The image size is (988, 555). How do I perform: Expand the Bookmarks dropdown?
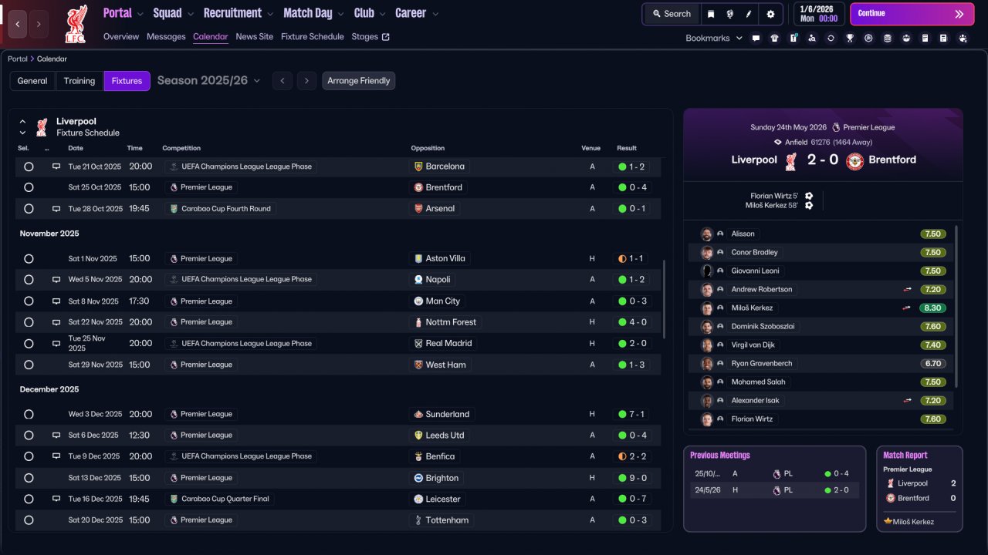(714, 38)
